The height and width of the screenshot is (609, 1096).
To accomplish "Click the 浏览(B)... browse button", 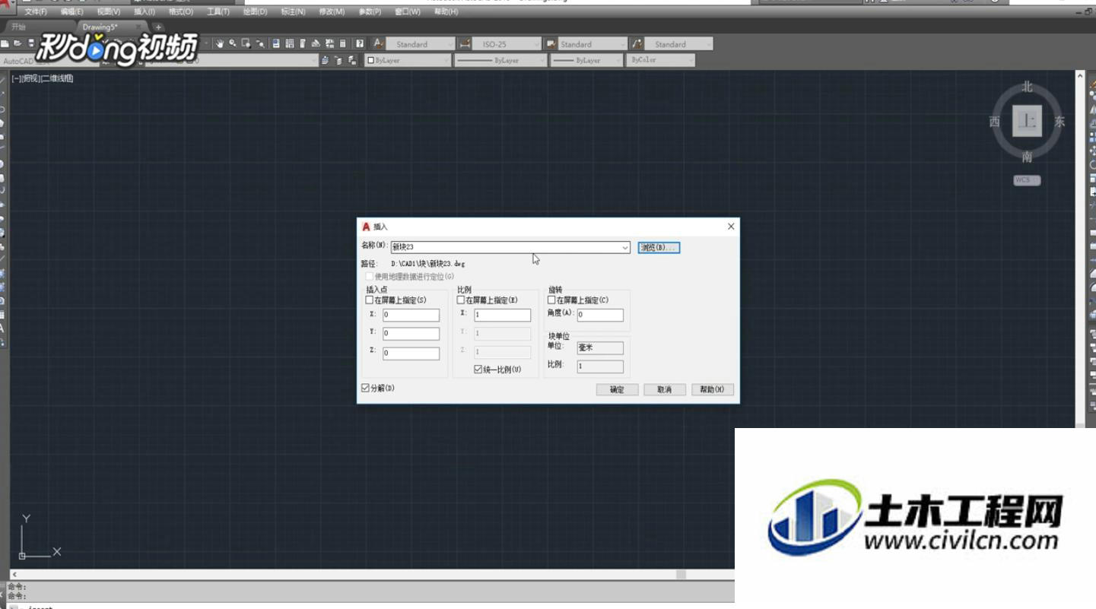I will (658, 248).
